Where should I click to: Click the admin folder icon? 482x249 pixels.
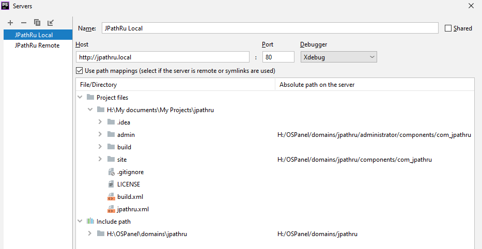click(111, 135)
